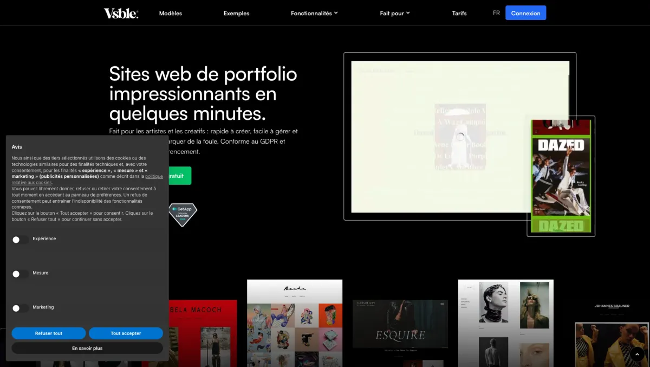The width and height of the screenshot is (650, 367).
Task: Click the Vsble logo
Action: (x=121, y=13)
